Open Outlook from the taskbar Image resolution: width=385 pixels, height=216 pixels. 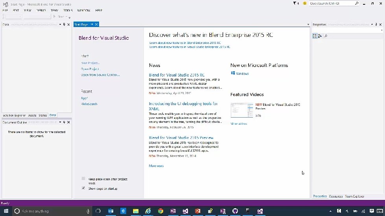pos(111,211)
